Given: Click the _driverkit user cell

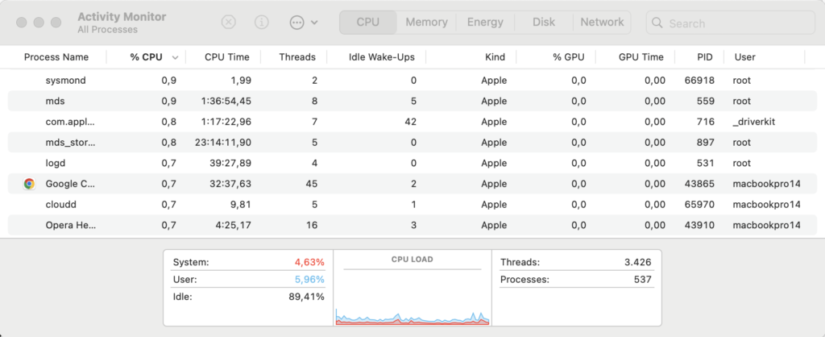Looking at the screenshot, I should click(x=754, y=122).
